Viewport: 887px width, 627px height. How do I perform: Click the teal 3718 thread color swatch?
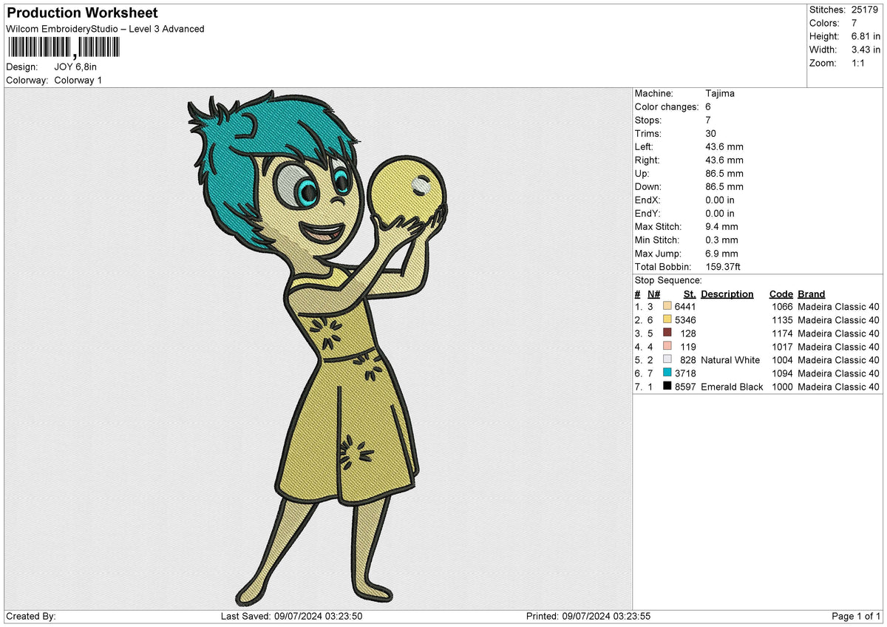[667, 373]
